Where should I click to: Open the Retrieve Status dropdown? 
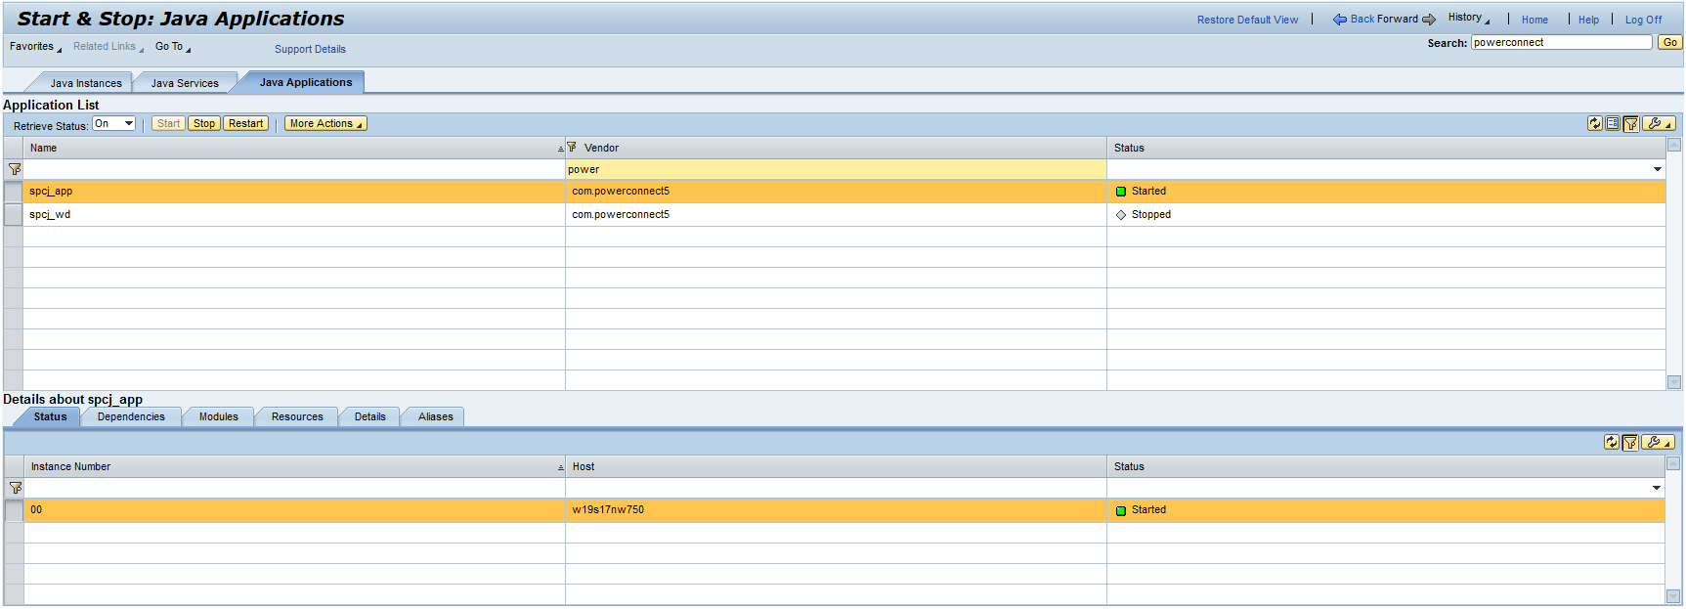(114, 124)
